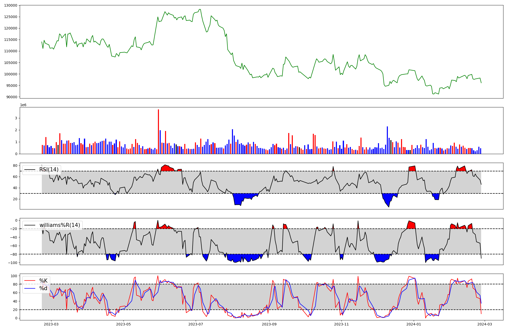This screenshot has width=507, height=330.
Task: Click the 2023-09 date axis label
Action: click(x=269, y=324)
